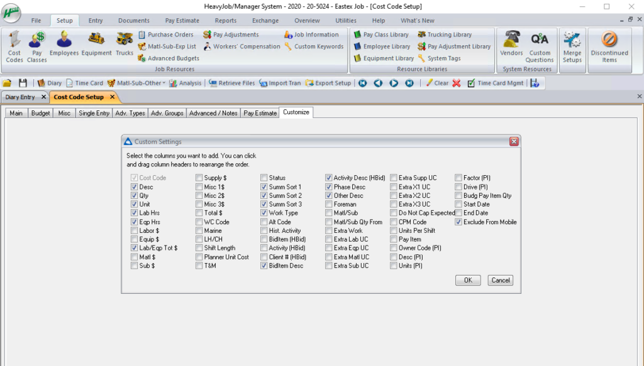Open Diary from the toolbar
This screenshot has height=366, width=644.
tap(50, 83)
